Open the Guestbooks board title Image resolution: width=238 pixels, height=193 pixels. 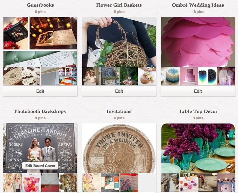tap(40, 5)
